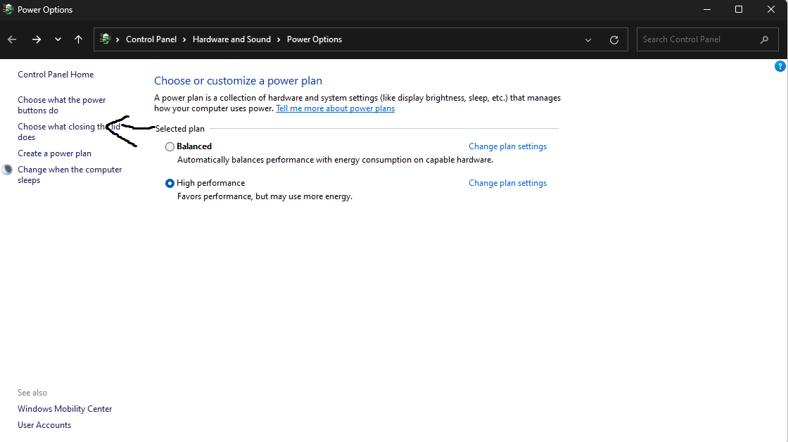The height and width of the screenshot is (442, 788).
Task: Open the recent locations dropdown arrow
Action: tap(58, 39)
